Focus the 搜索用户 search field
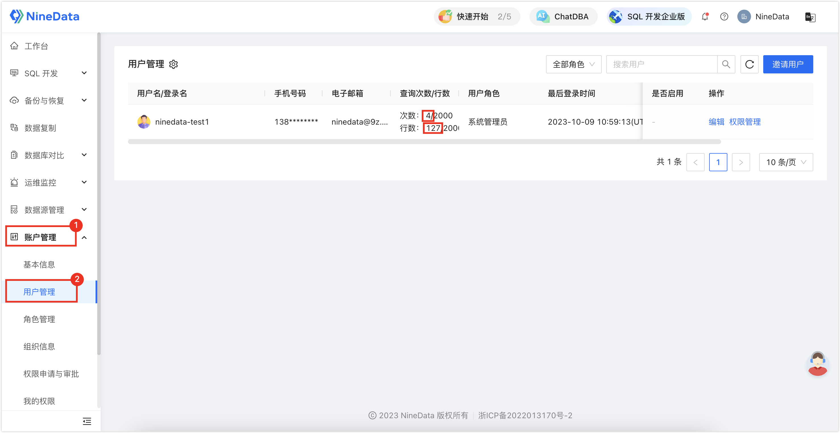Screen dimensions: 840x433 click(x=661, y=64)
